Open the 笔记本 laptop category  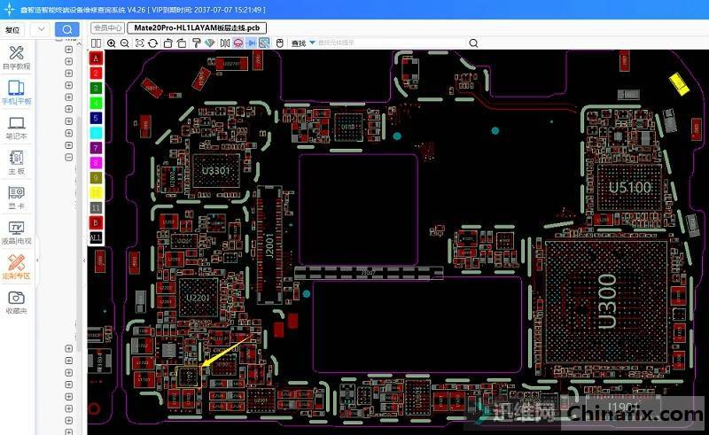pyautogui.click(x=17, y=128)
